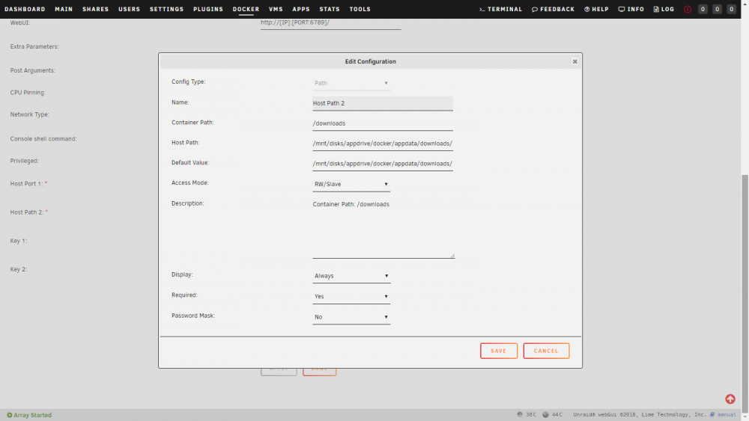Click the Privileged label
The height and width of the screenshot is (421, 749).
click(x=25, y=161)
